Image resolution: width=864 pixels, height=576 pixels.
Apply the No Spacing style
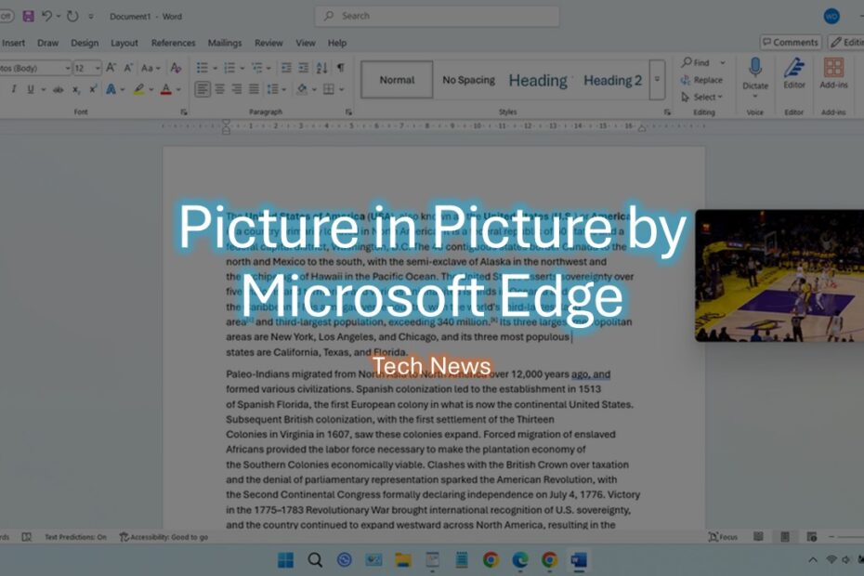[468, 80]
